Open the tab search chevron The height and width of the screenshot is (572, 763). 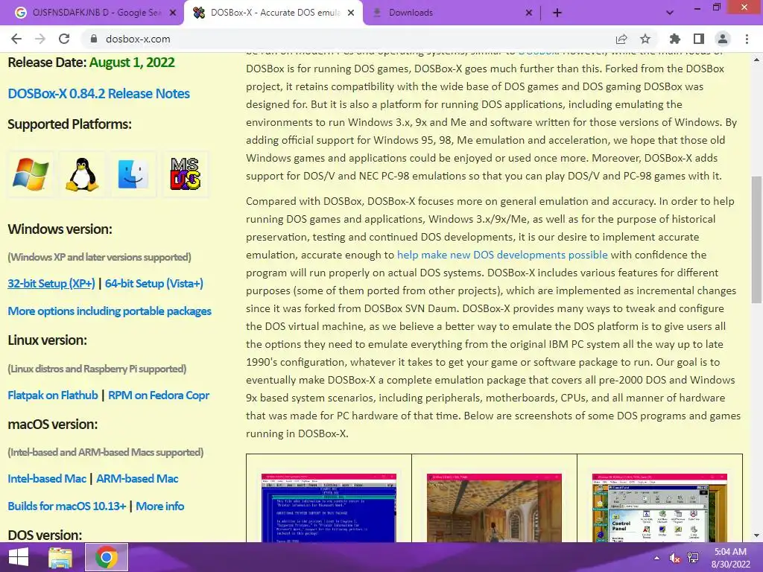click(670, 13)
